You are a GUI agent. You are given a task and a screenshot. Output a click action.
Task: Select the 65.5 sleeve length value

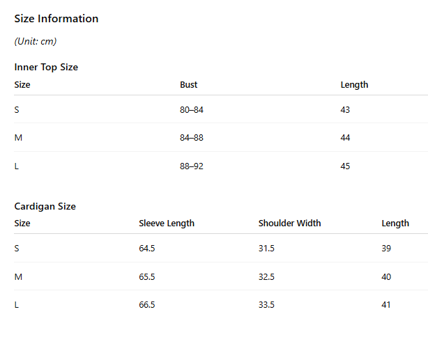(146, 276)
